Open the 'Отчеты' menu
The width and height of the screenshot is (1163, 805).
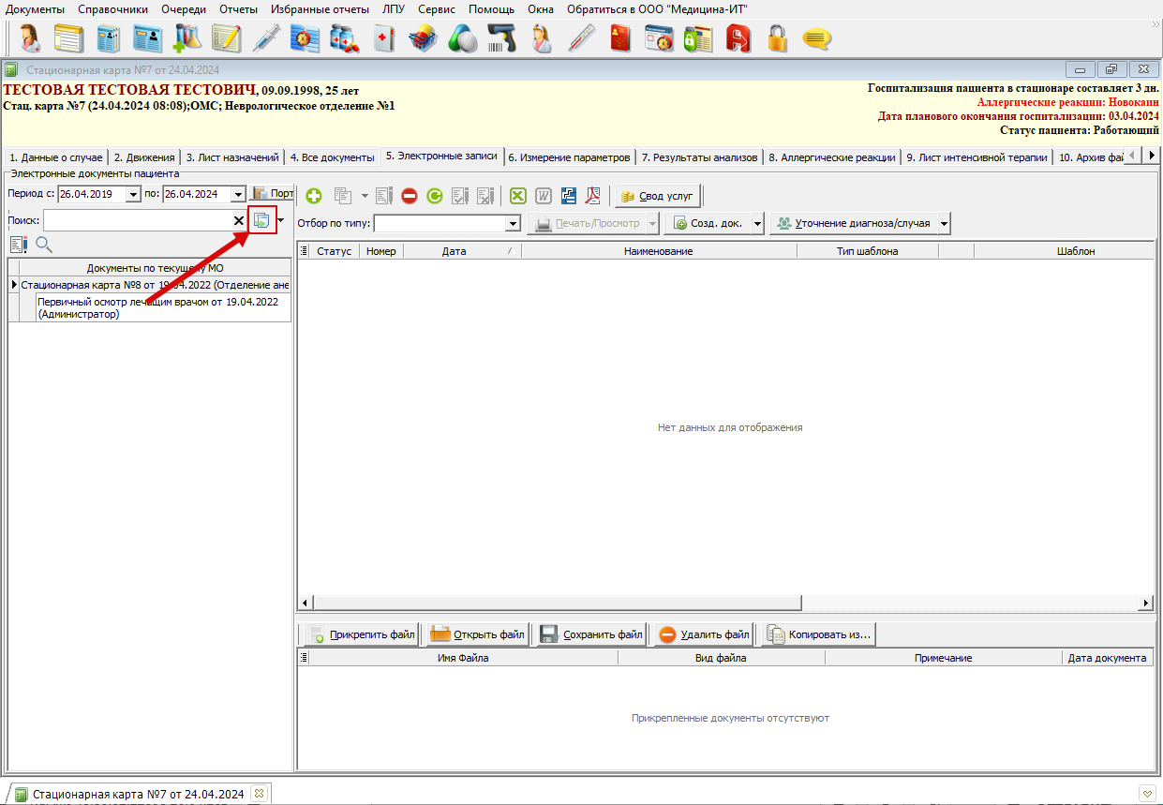(x=238, y=8)
